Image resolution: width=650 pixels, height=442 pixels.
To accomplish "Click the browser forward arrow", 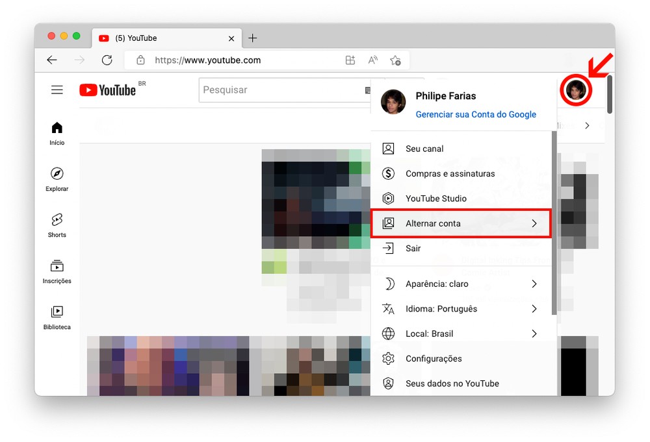I will click(x=79, y=60).
